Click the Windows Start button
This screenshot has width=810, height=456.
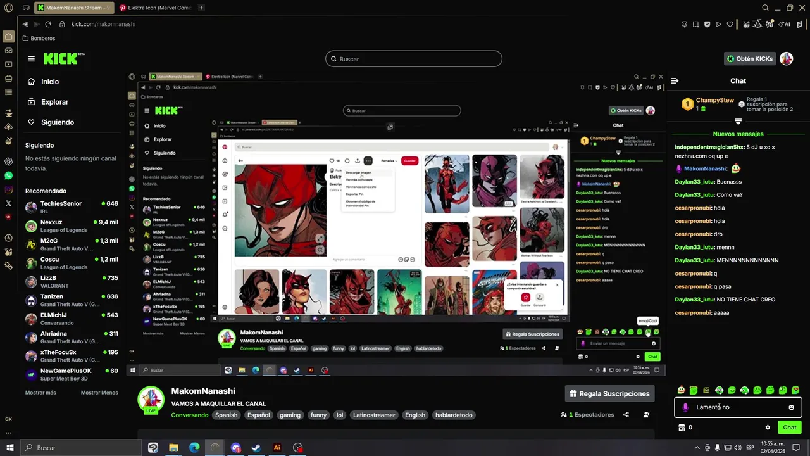pos(9,447)
